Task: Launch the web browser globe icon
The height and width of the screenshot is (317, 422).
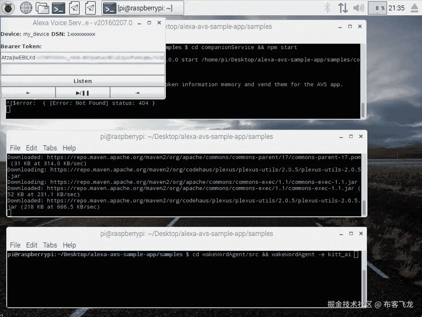Action: pos(26,8)
